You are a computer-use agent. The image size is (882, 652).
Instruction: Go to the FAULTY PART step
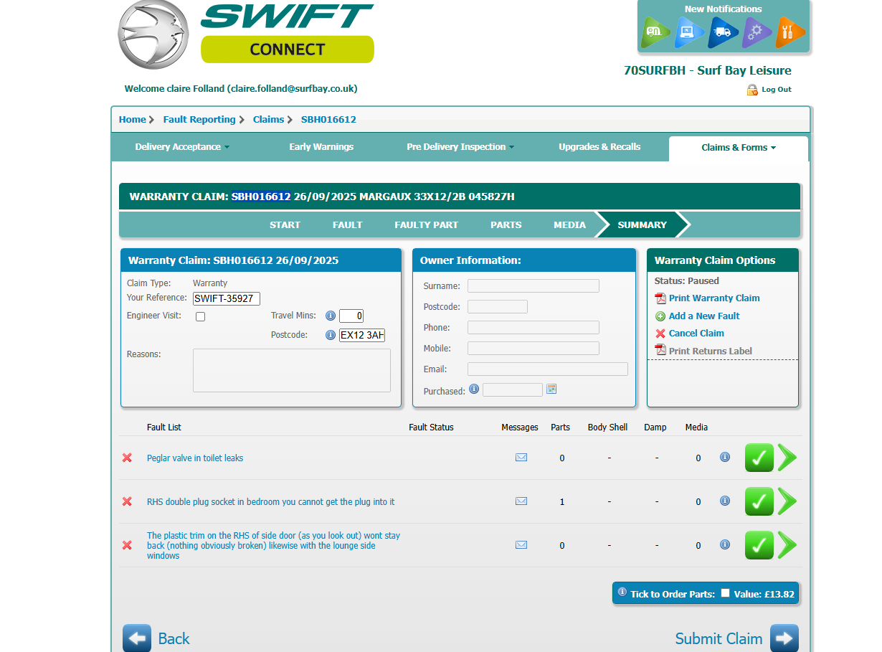[426, 225]
